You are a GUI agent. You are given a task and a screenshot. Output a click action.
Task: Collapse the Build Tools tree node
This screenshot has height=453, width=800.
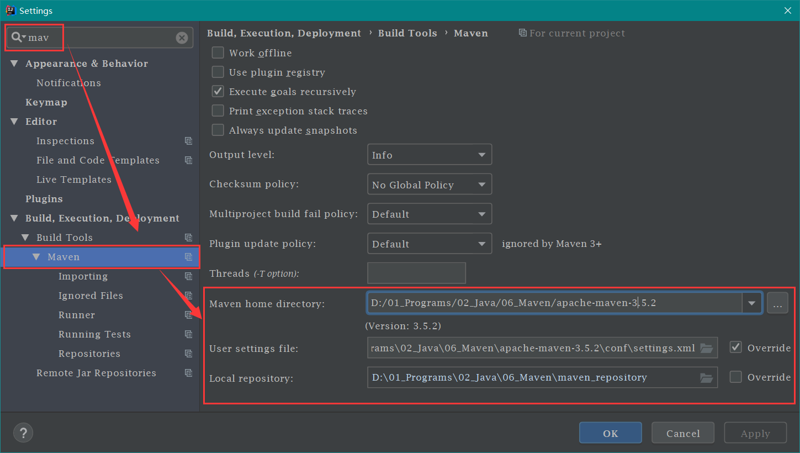coord(25,238)
